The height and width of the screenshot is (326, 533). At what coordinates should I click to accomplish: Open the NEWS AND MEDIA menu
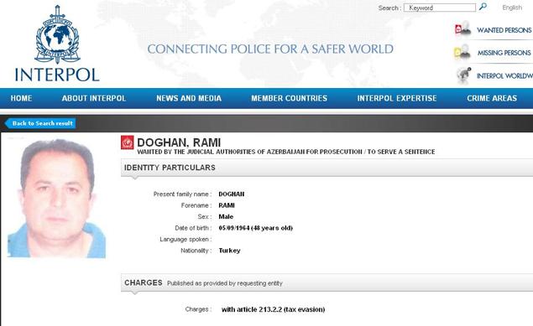[x=189, y=98]
